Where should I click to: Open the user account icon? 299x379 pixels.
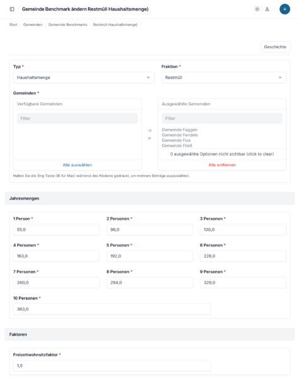coord(267,9)
